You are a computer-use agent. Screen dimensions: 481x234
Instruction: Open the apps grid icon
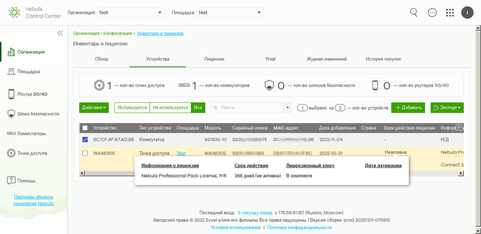pyautogui.click(x=450, y=12)
